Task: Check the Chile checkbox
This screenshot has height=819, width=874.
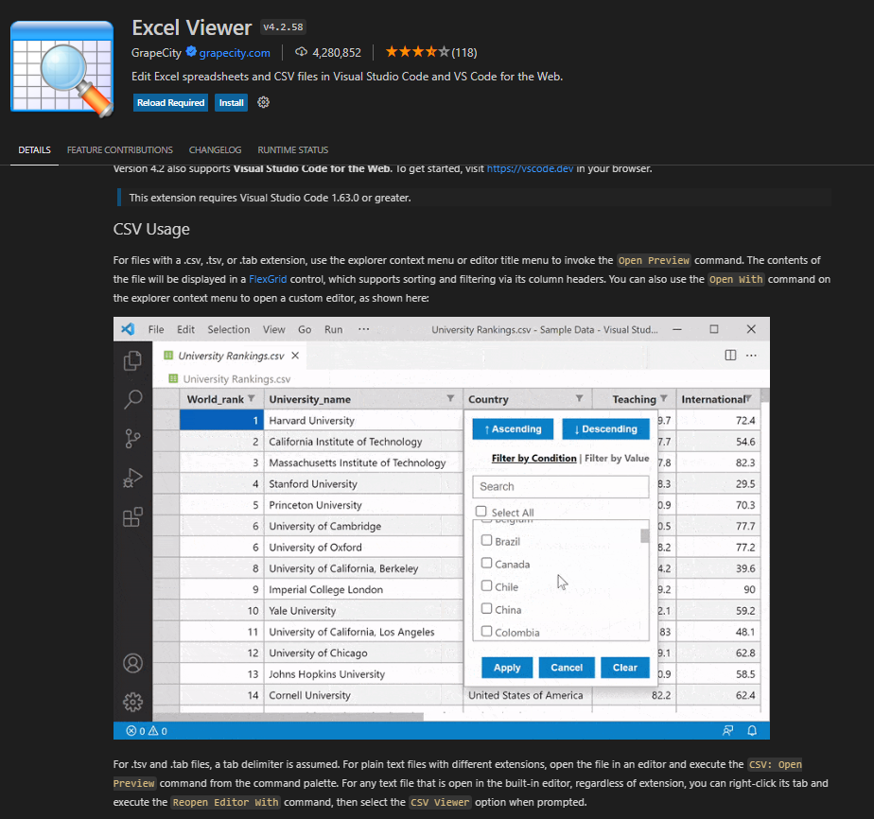Action: click(x=486, y=586)
